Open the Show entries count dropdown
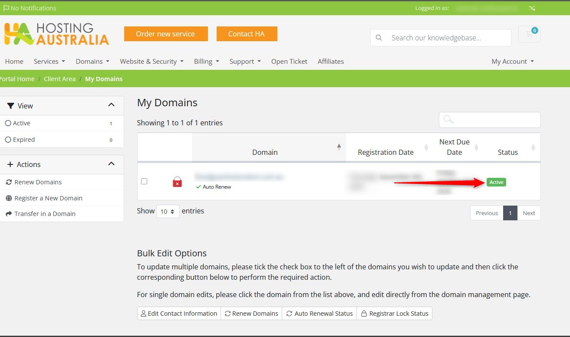 tap(168, 212)
